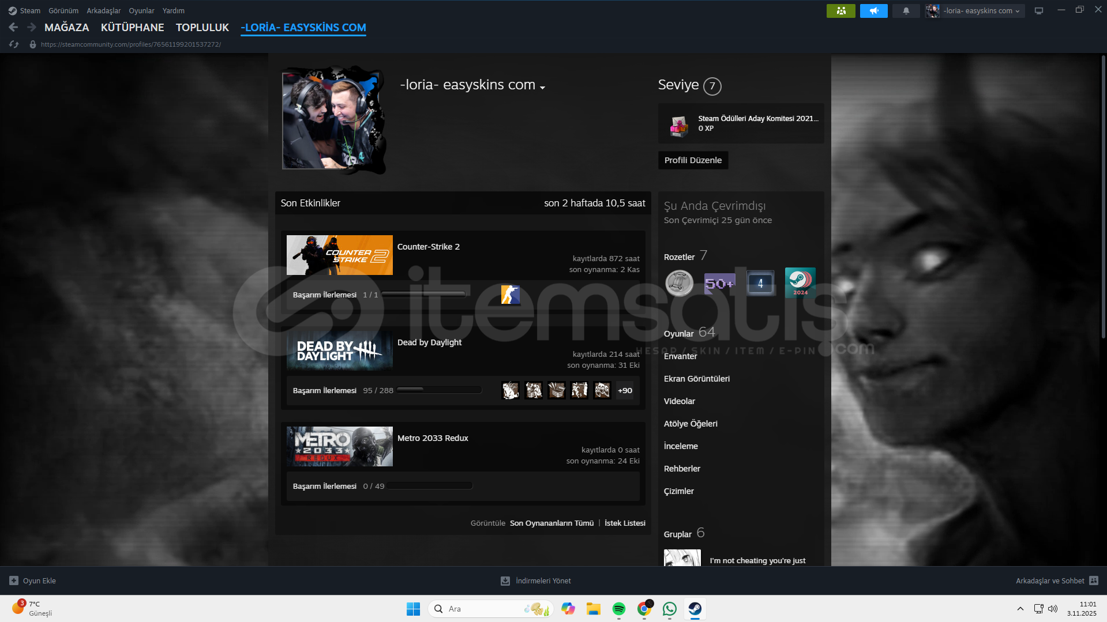
Task: Switch to the KÜTÜPHANE tab
Action: (132, 27)
